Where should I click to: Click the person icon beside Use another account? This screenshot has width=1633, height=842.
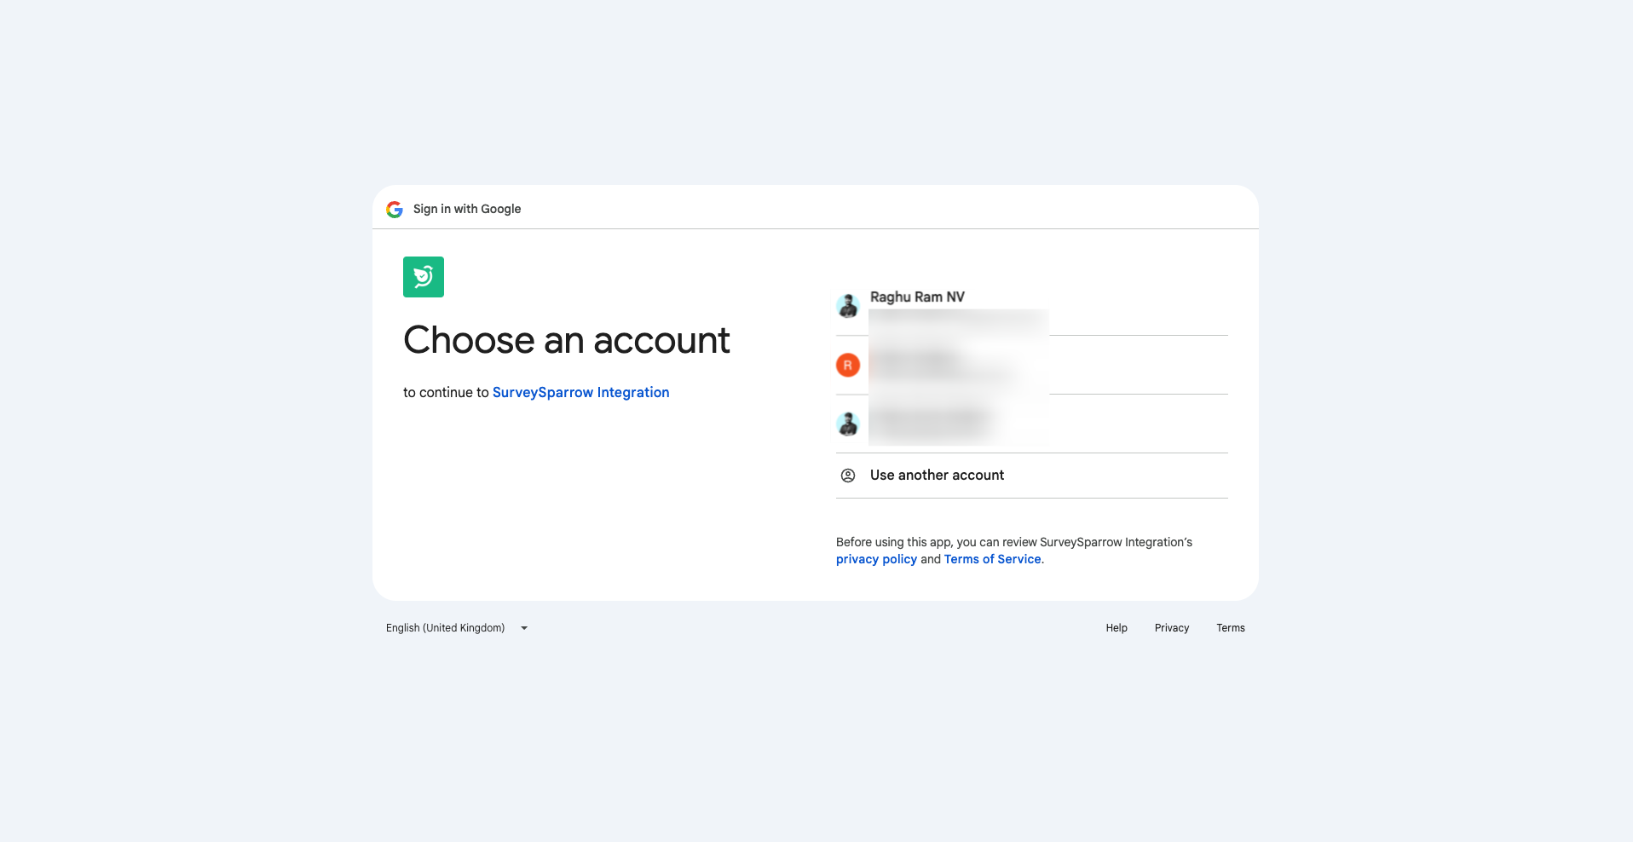[x=848, y=476]
